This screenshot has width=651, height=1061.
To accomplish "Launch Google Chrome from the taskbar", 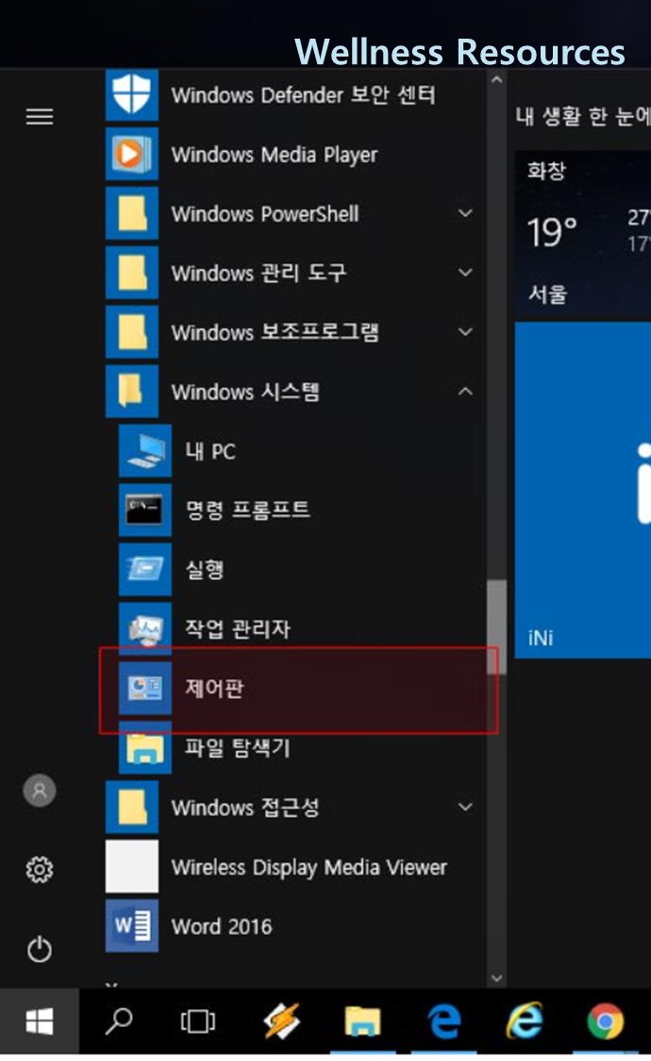I will pos(607,1021).
